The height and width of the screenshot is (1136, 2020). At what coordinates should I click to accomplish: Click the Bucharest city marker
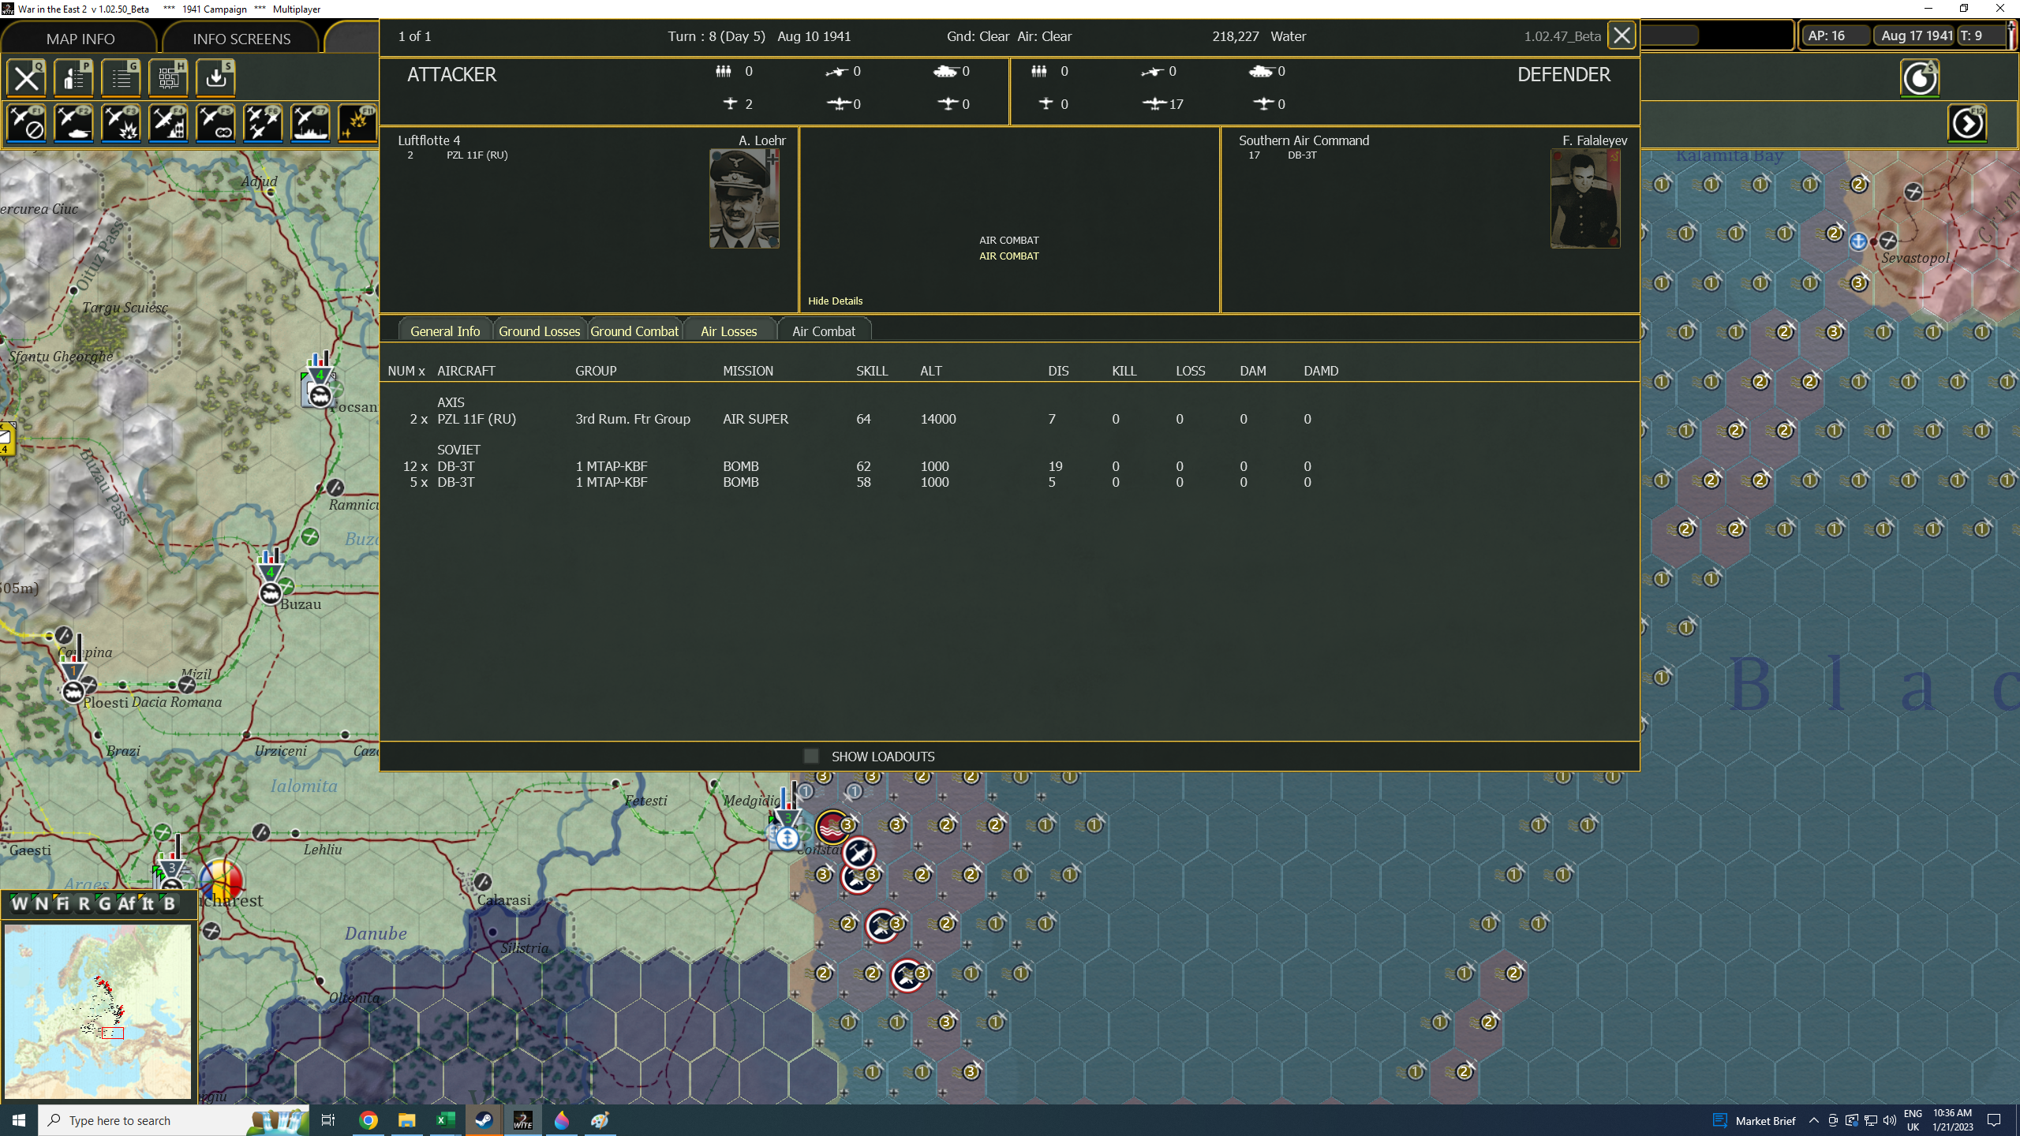(x=221, y=880)
